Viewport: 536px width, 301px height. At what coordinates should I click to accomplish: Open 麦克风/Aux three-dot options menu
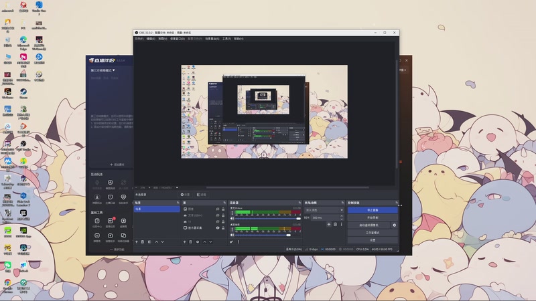click(x=232, y=213)
